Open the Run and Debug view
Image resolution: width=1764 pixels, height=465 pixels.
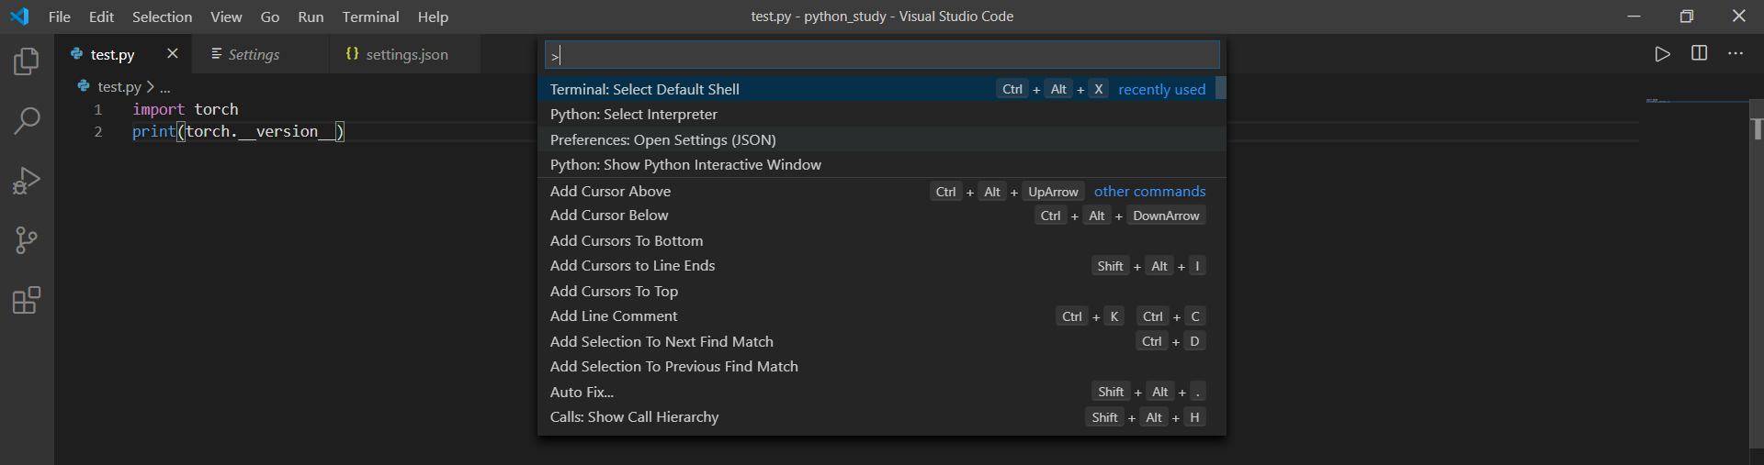click(x=27, y=181)
